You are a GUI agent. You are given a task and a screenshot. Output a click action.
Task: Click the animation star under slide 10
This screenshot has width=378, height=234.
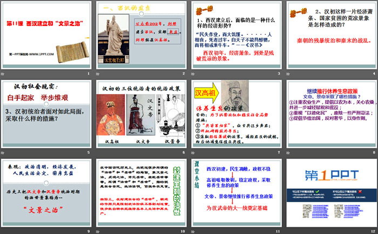[x=98, y=232]
